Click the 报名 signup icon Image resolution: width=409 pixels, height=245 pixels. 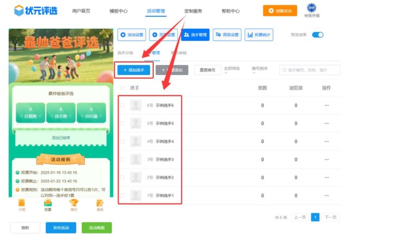pos(100,204)
